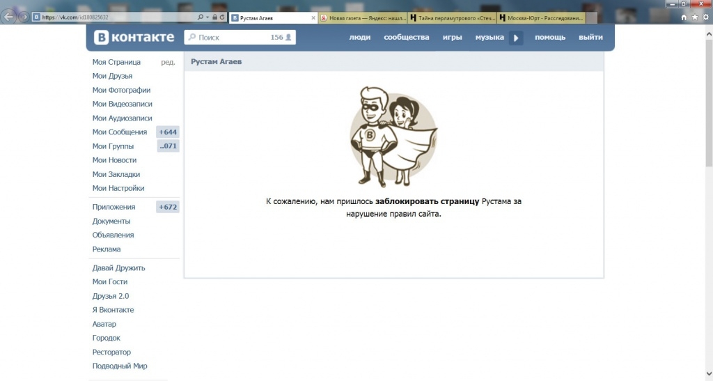Open сообщества in top navigation
The width and height of the screenshot is (713, 381).
(x=407, y=38)
